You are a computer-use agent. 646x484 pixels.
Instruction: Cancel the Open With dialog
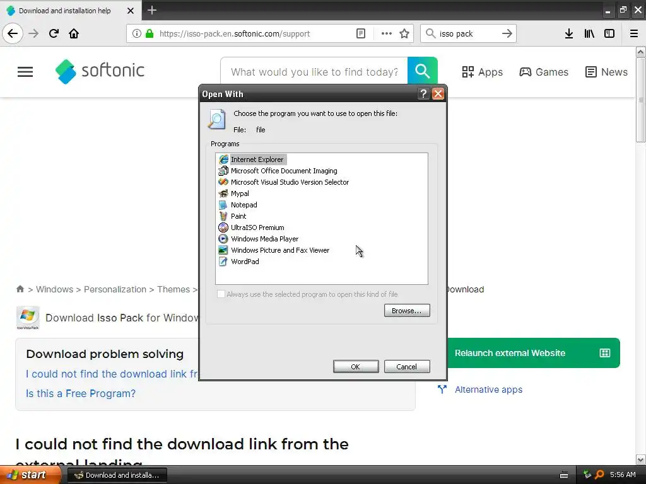407,367
